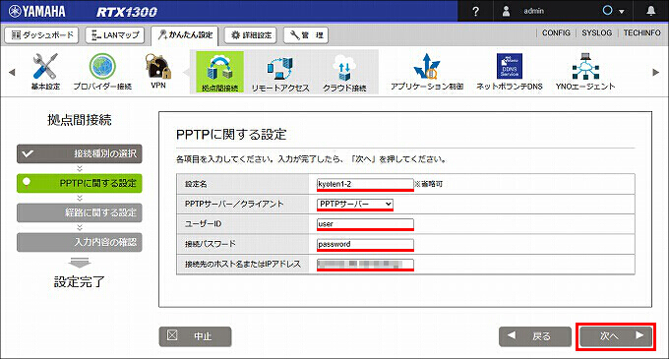Click the admin user icon
The width and height of the screenshot is (669, 359).
click(x=506, y=11)
